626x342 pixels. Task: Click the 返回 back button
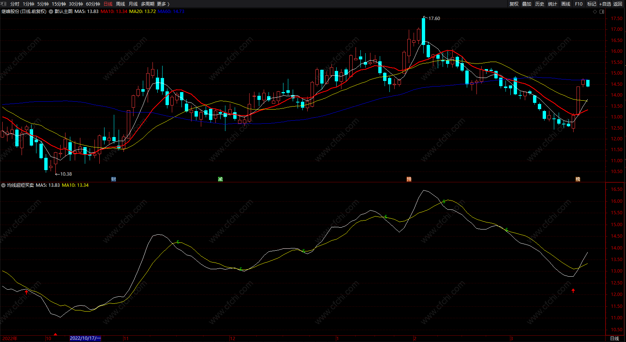618,4
